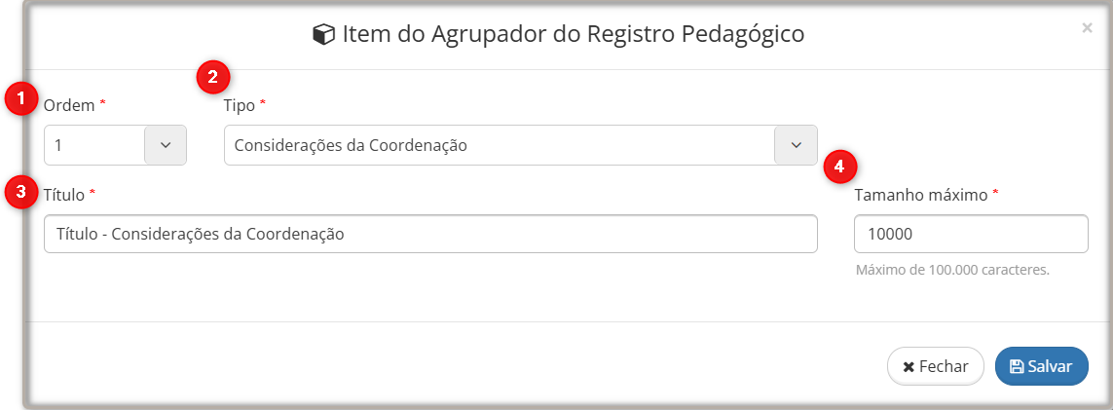The width and height of the screenshot is (1113, 410).
Task: Click the Máximo de 100.000 caracteres hint
Action: (951, 270)
